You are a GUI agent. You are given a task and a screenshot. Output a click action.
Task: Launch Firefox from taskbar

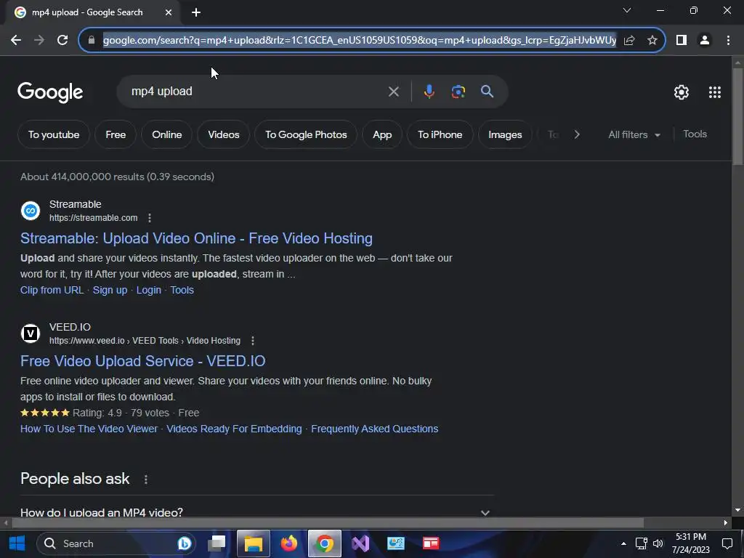click(x=288, y=543)
